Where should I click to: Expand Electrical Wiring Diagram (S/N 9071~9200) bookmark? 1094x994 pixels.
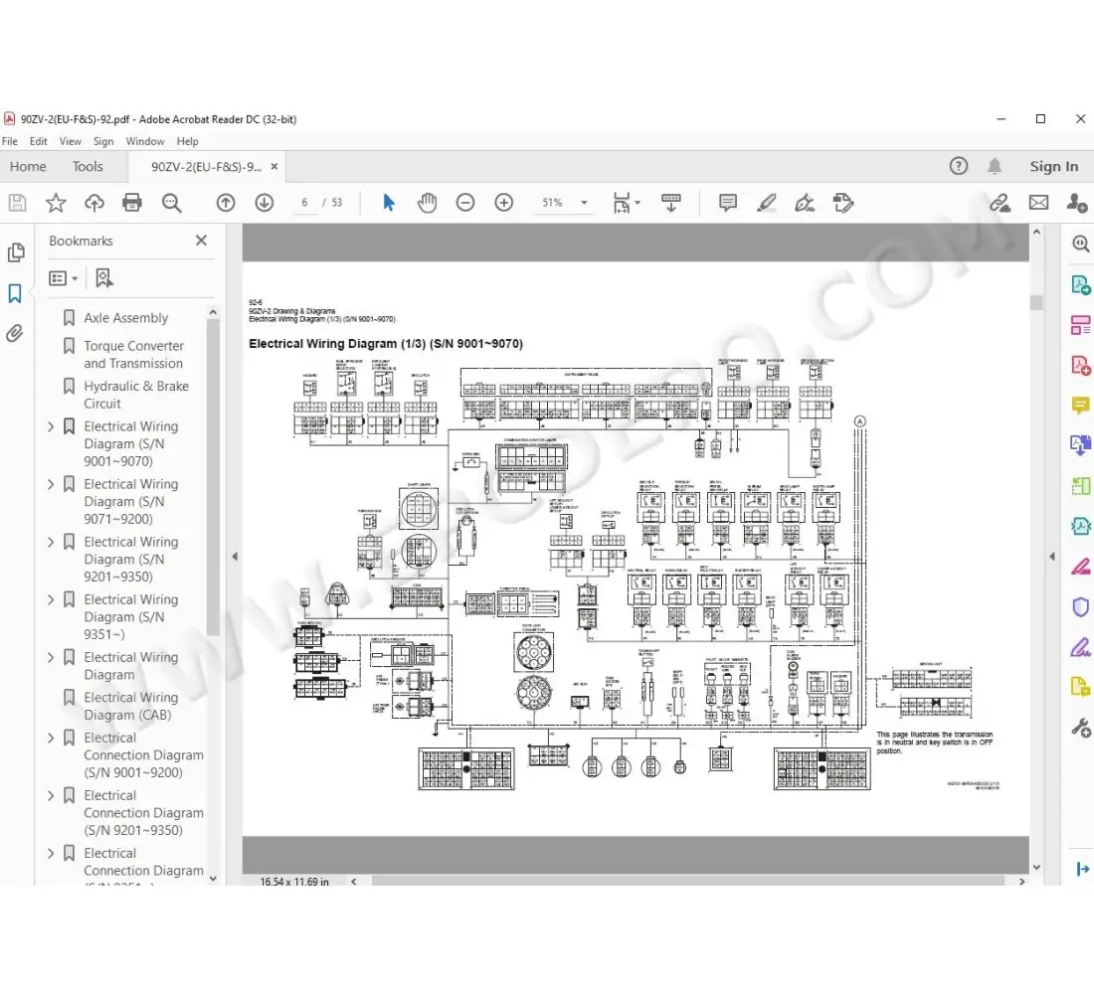tap(52, 484)
